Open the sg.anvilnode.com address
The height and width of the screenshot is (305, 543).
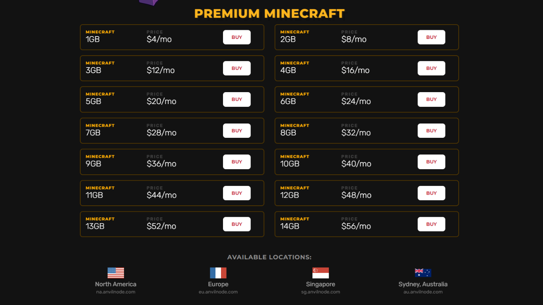click(320, 292)
